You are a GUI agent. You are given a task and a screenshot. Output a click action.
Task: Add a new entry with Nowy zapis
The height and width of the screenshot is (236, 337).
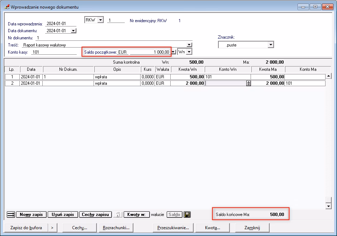point(31,215)
